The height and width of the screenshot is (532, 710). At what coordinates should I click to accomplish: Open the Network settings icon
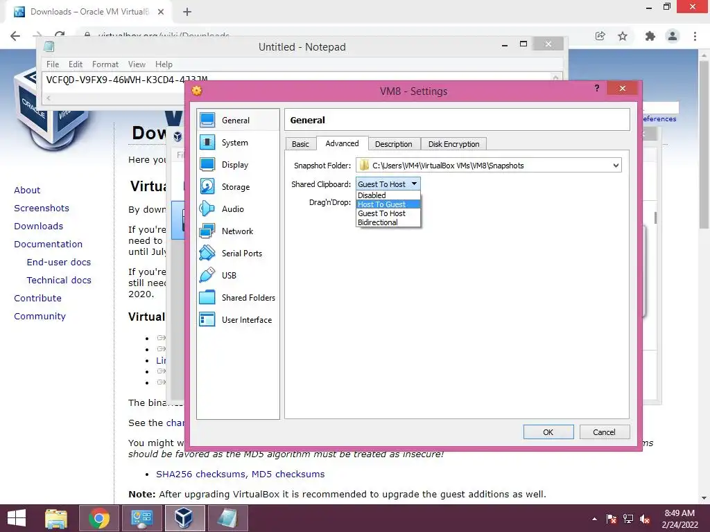(207, 231)
